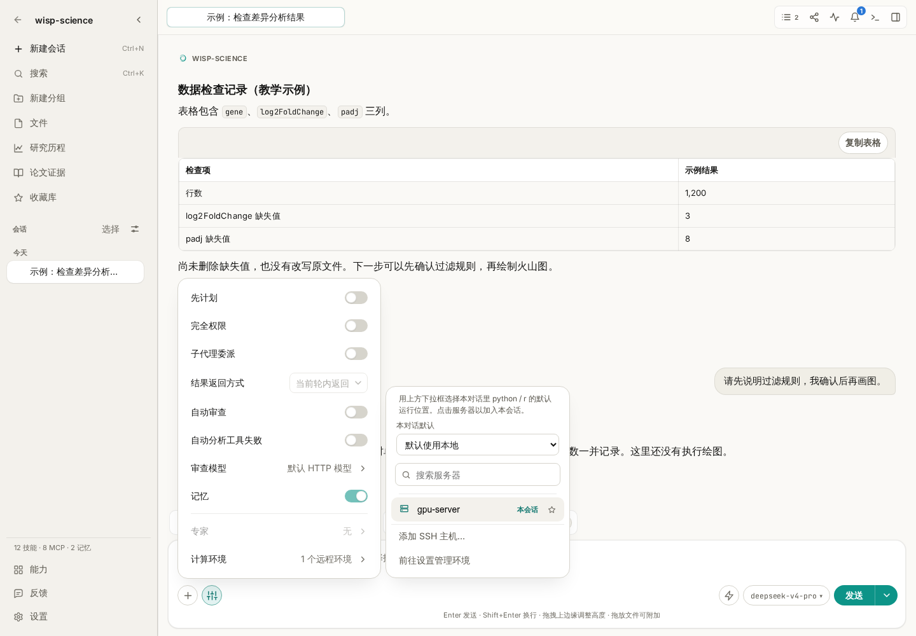Open the share graph icon
The width and height of the screenshot is (916, 636).
(814, 17)
